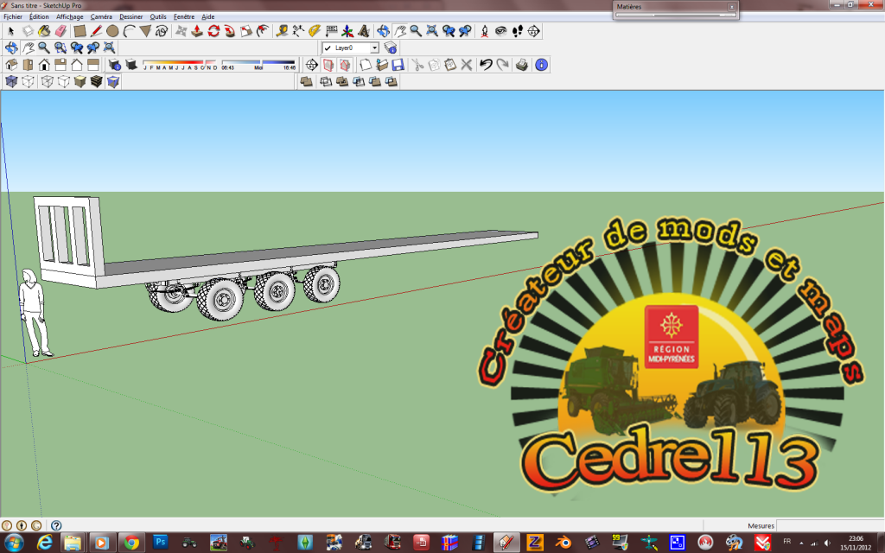The height and width of the screenshot is (553, 885).
Task: Enable Monochrome face style
Action: pos(113,82)
